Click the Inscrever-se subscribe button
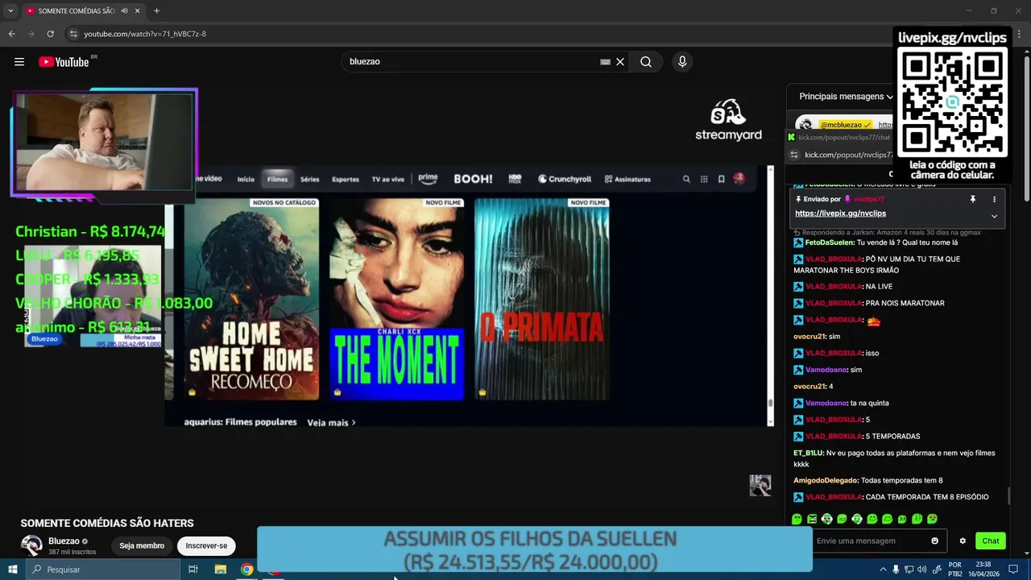 tap(206, 545)
